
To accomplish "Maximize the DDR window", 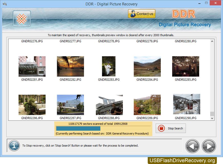I will (206, 3).
